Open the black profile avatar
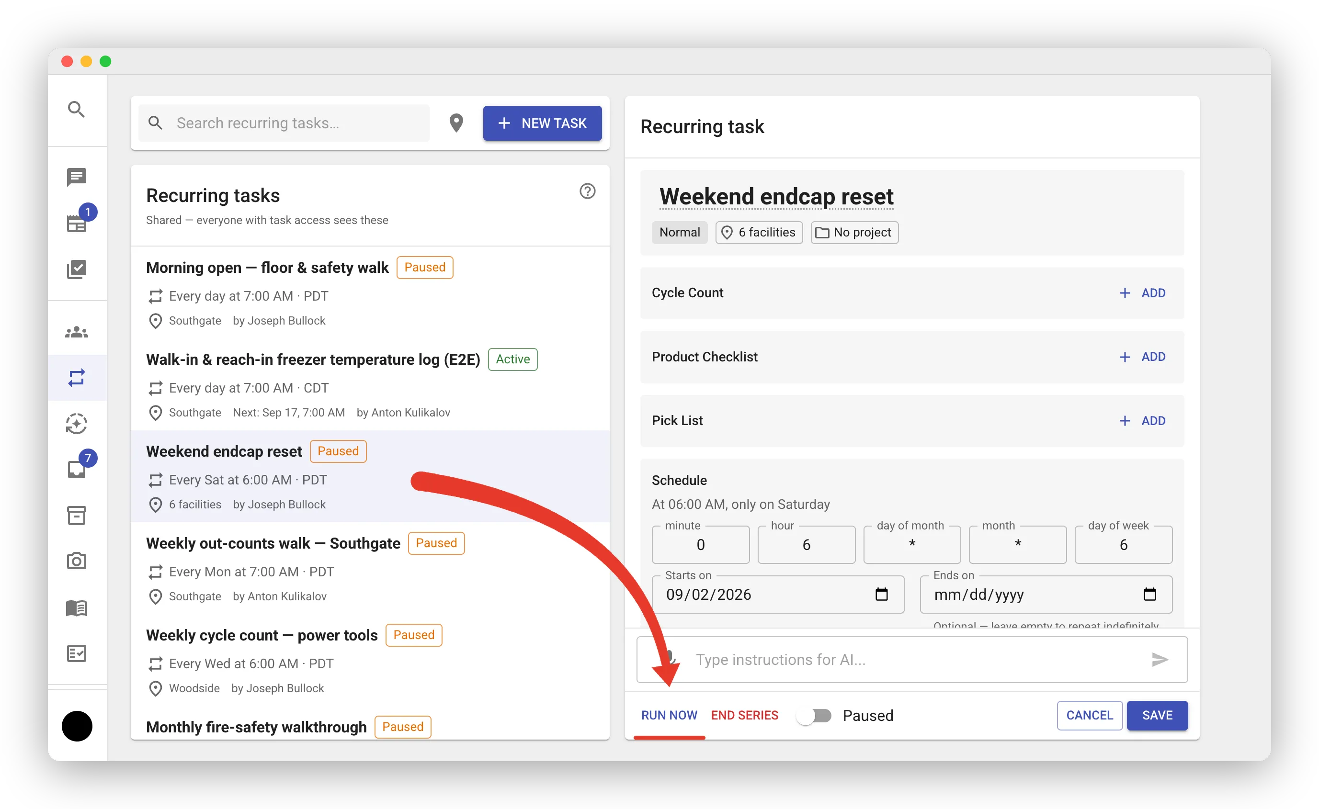Screen dimensions: 1319x809 coord(77,726)
